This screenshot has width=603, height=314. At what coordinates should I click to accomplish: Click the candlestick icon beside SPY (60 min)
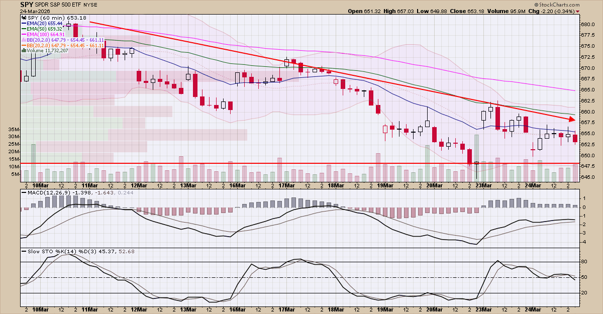(x=23, y=18)
